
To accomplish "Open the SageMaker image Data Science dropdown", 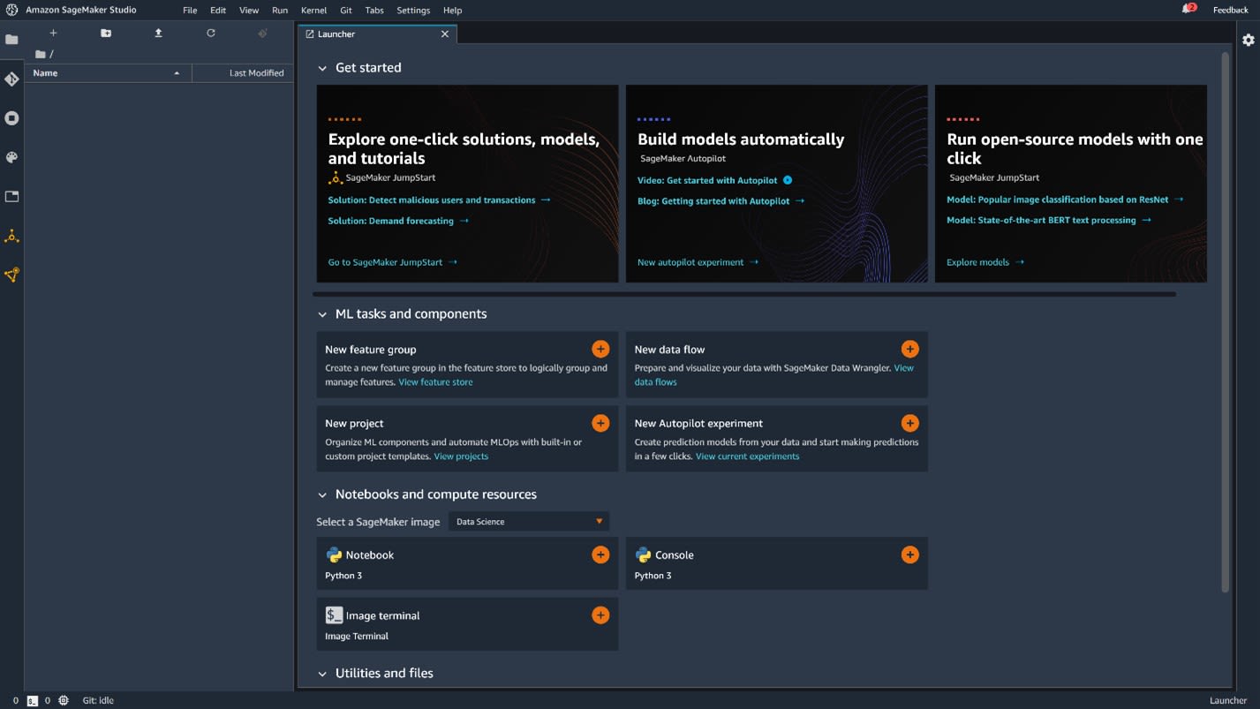I will click(x=529, y=522).
